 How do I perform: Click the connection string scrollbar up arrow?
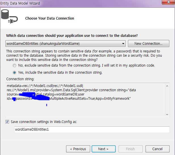tap(167, 85)
